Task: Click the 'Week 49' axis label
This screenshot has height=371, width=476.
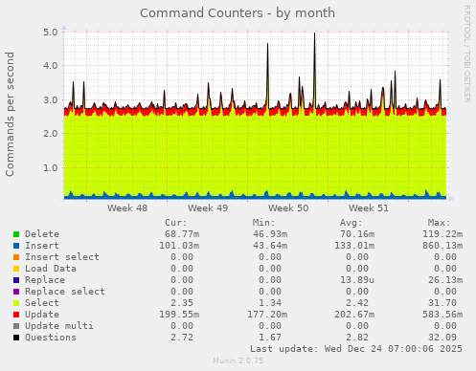Action: tap(208, 208)
